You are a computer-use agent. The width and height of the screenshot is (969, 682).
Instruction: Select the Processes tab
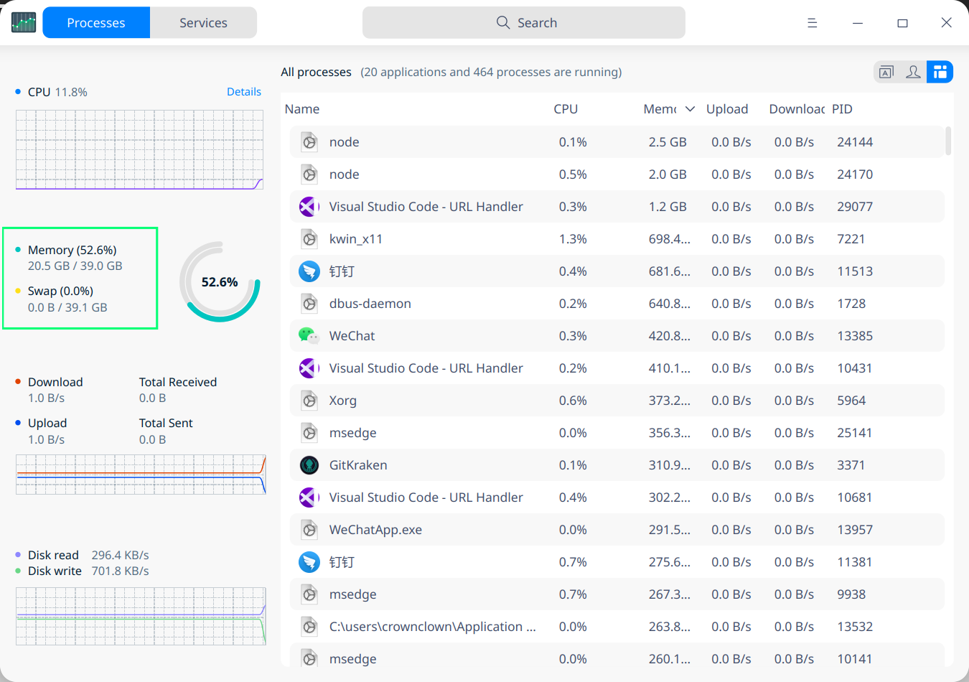96,23
